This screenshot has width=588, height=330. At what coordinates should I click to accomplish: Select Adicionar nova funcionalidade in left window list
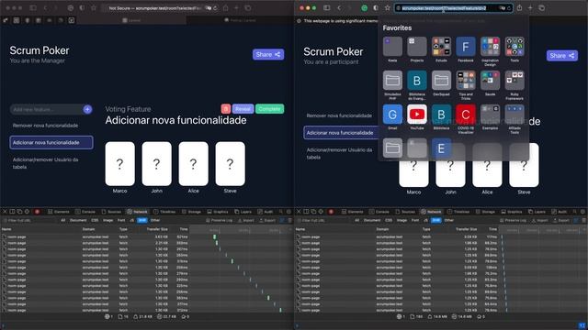click(51, 143)
